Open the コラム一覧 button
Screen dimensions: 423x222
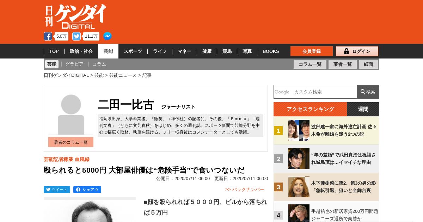tap(310, 64)
